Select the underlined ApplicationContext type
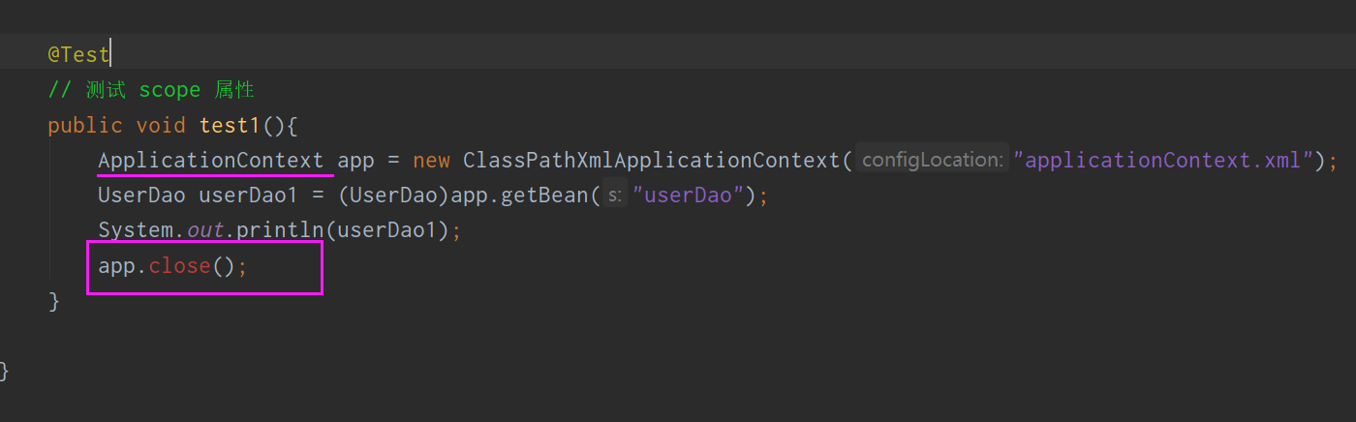 (x=211, y=161)
